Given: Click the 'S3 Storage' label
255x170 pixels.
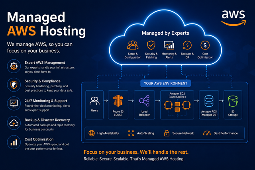Looking at the screenshot, I should tap(233, 113).
